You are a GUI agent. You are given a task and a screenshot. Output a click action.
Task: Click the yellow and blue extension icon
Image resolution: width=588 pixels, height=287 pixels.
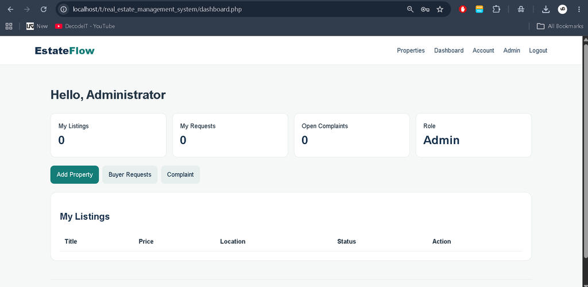pos(479,9)
